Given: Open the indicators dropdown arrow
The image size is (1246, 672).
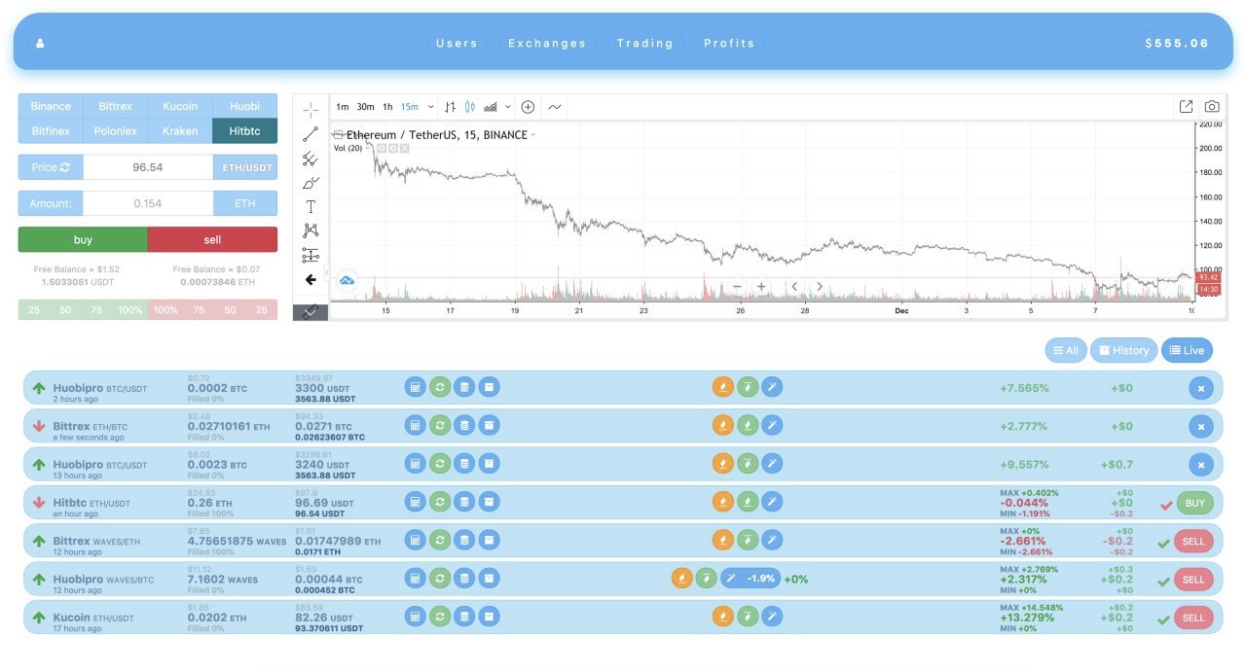Looking at the screenshot, I should [508, 107].
